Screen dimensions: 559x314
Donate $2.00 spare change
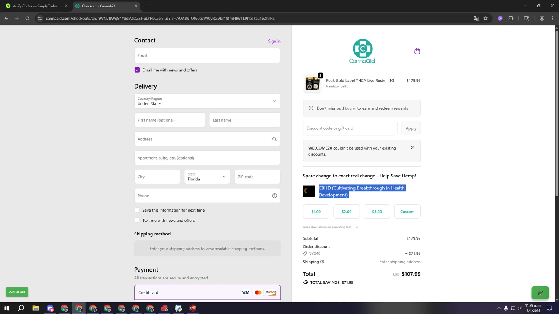pyautogui.click(x=347, y=212)
